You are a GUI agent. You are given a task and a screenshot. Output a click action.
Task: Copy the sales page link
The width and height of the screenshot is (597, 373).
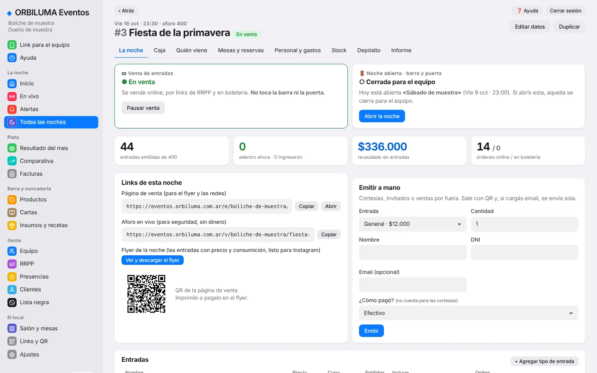point(307,206)
